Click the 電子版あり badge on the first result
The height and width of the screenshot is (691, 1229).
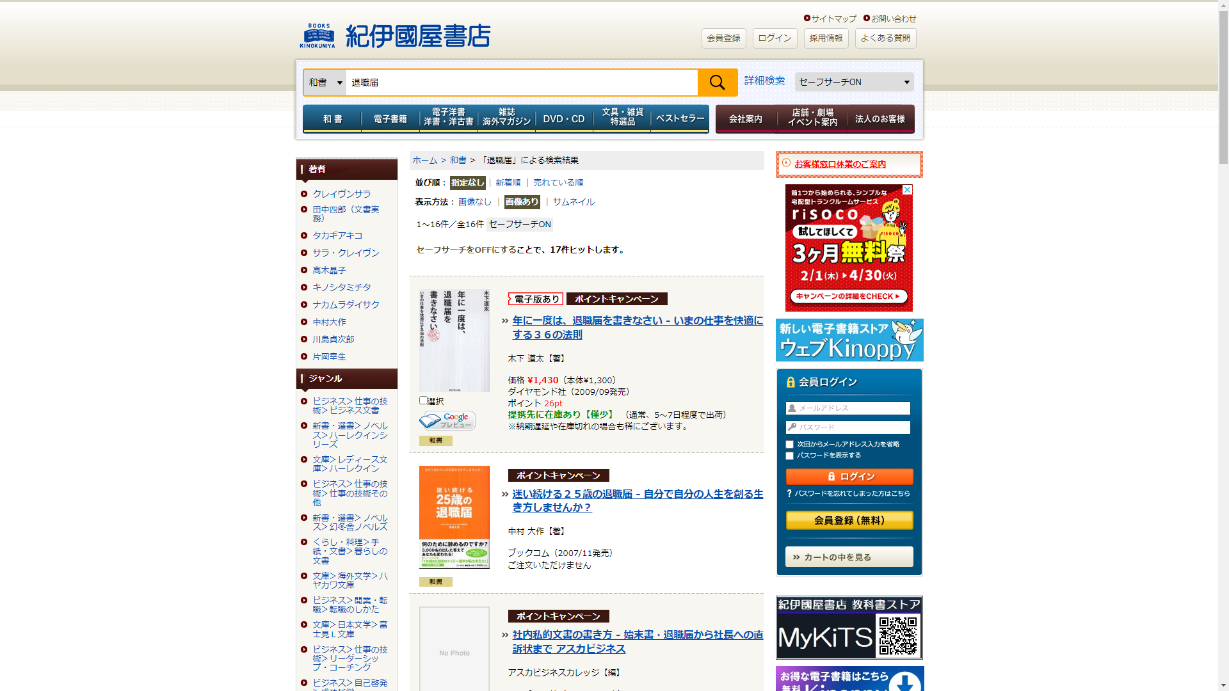tap(535, 299)
